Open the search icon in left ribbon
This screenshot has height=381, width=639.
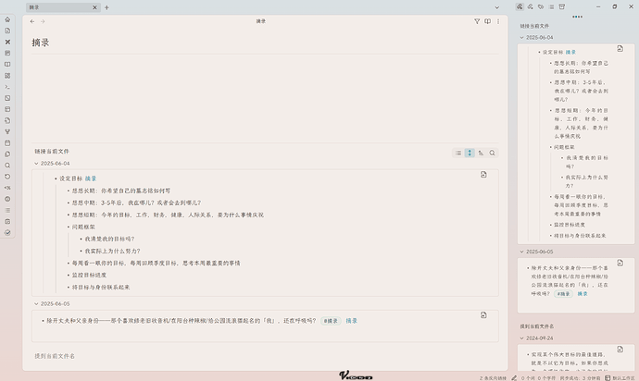pos(7,165)
